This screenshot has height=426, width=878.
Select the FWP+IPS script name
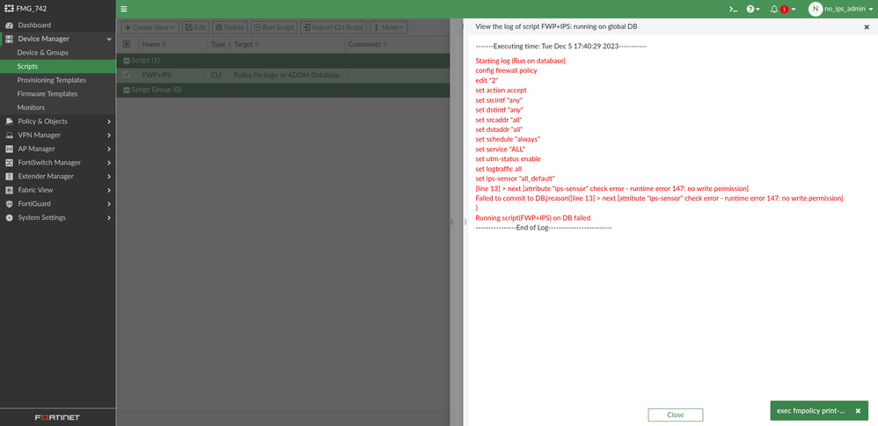pos(157,75)
